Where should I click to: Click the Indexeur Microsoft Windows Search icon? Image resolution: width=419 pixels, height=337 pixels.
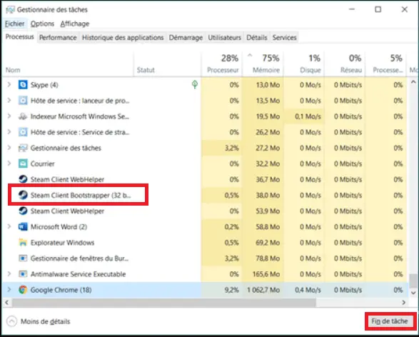pos(23,116)
